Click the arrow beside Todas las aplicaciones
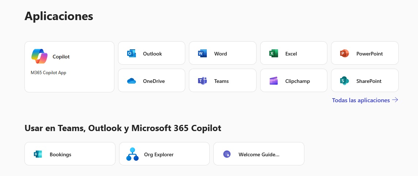 395,100
